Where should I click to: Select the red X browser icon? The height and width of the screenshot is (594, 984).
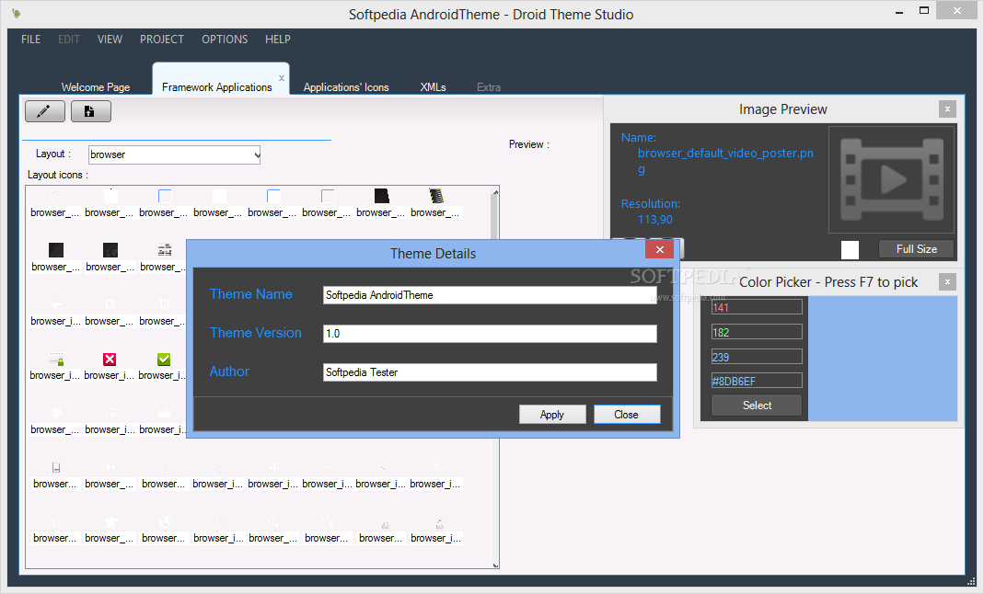click(x=110, y=359)
